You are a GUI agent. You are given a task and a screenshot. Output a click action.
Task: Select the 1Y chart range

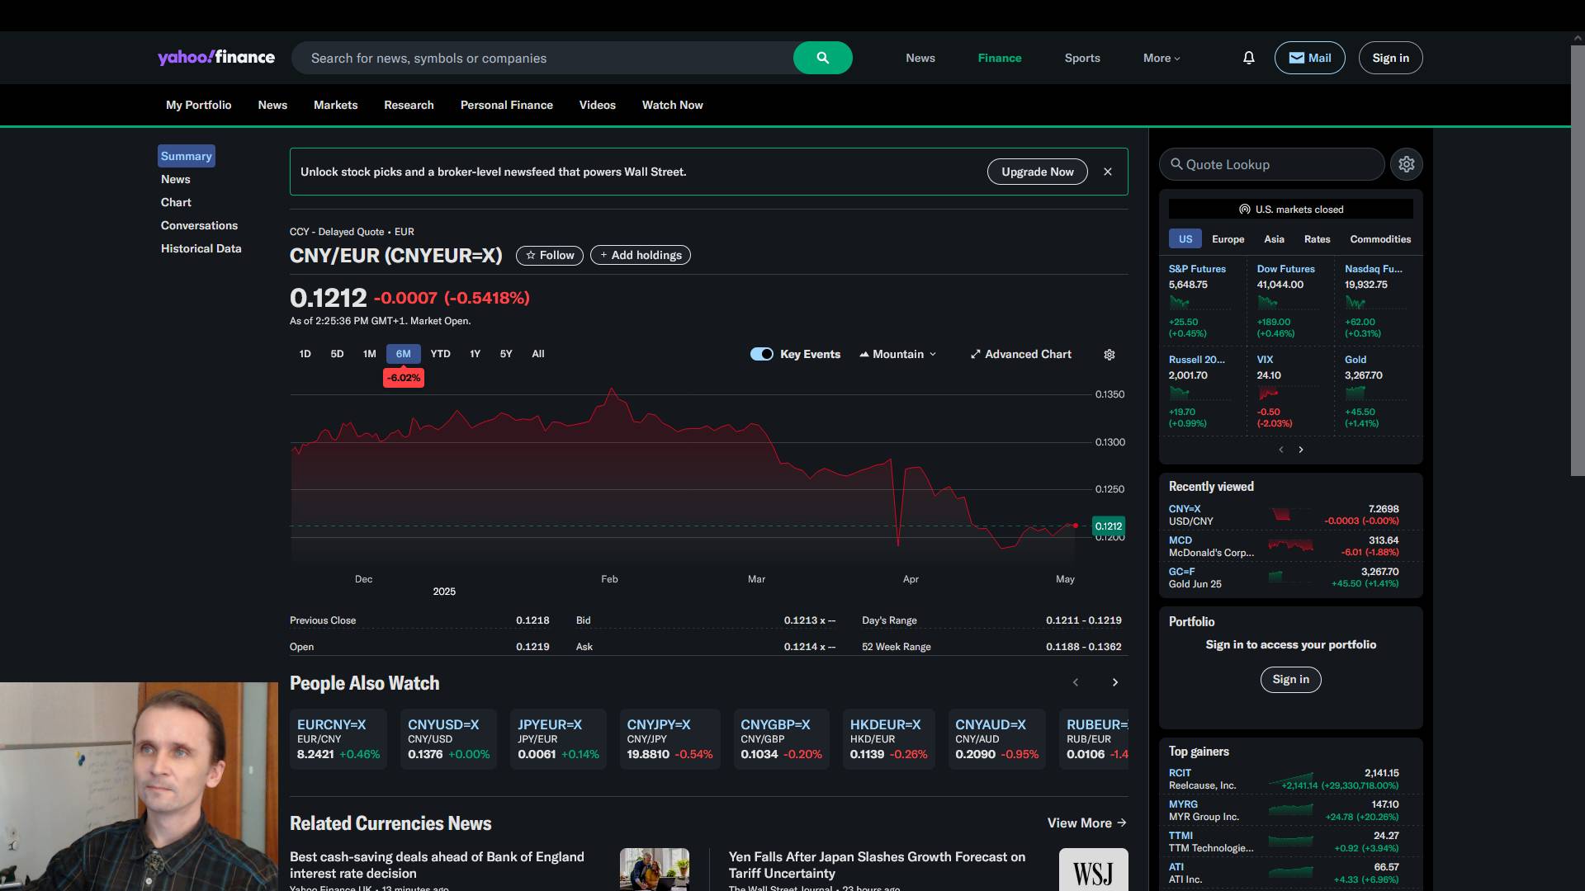(475, 354)
